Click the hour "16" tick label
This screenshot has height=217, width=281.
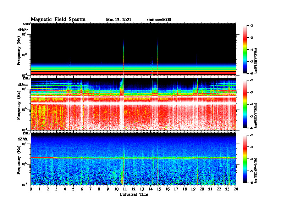pyautogui.click(x=167, y=189)
